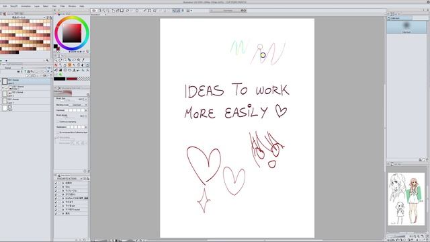Select the ellipse Balloon tool
The width and height of the screenshot is (430, 242).
[x=69, y=70]
